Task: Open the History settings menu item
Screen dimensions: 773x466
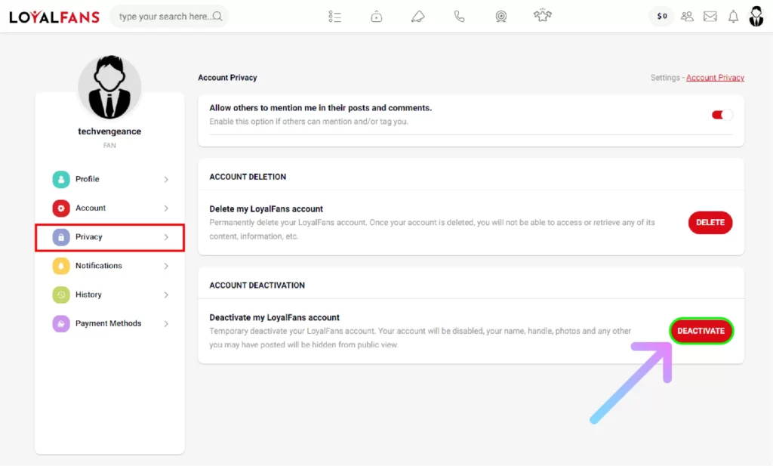Action: tap(110, 295)
